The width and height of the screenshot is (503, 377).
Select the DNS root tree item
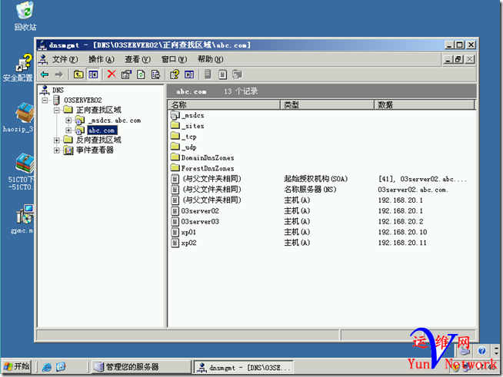58,90
